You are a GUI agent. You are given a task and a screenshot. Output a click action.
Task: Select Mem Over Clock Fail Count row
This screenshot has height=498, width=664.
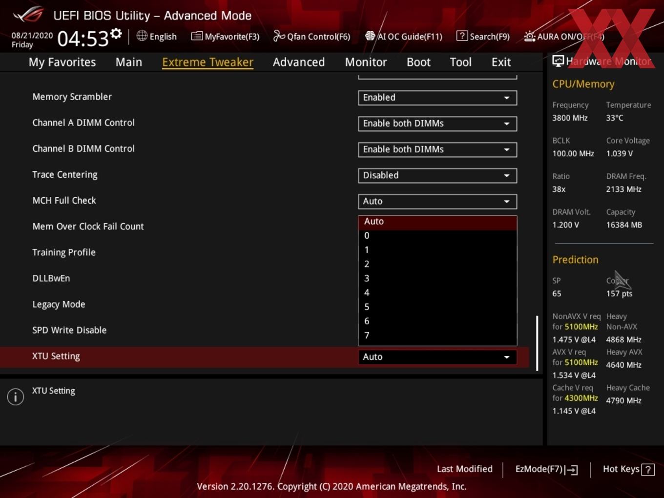click(x=88, y=227)
